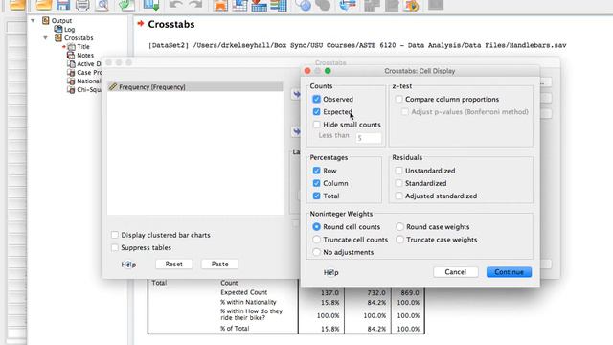This screenshot has width=613, height=345.
Task: Select No adjustments option
Action: (317, 252)
